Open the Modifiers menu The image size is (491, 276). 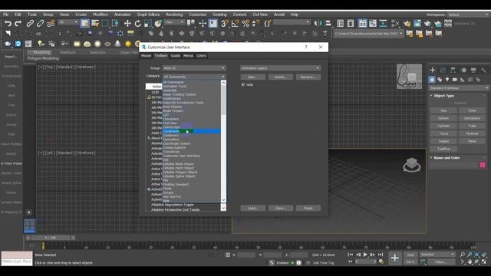pos(101,15)
